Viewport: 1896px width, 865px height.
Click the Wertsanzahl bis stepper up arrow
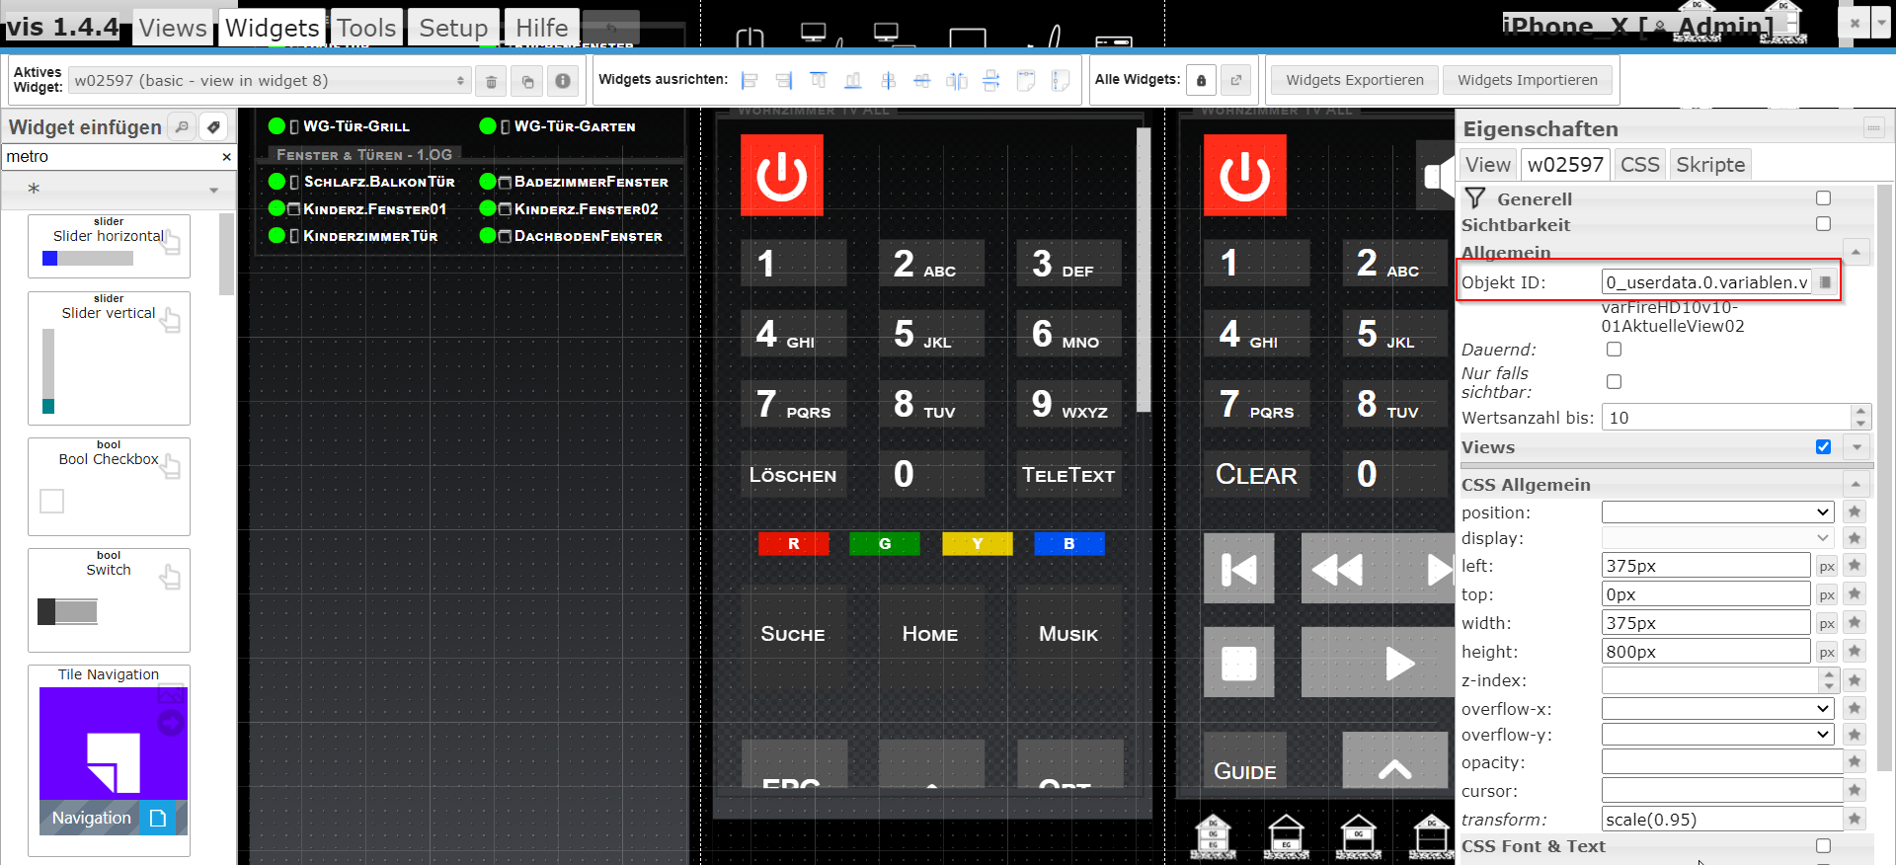1860,412
